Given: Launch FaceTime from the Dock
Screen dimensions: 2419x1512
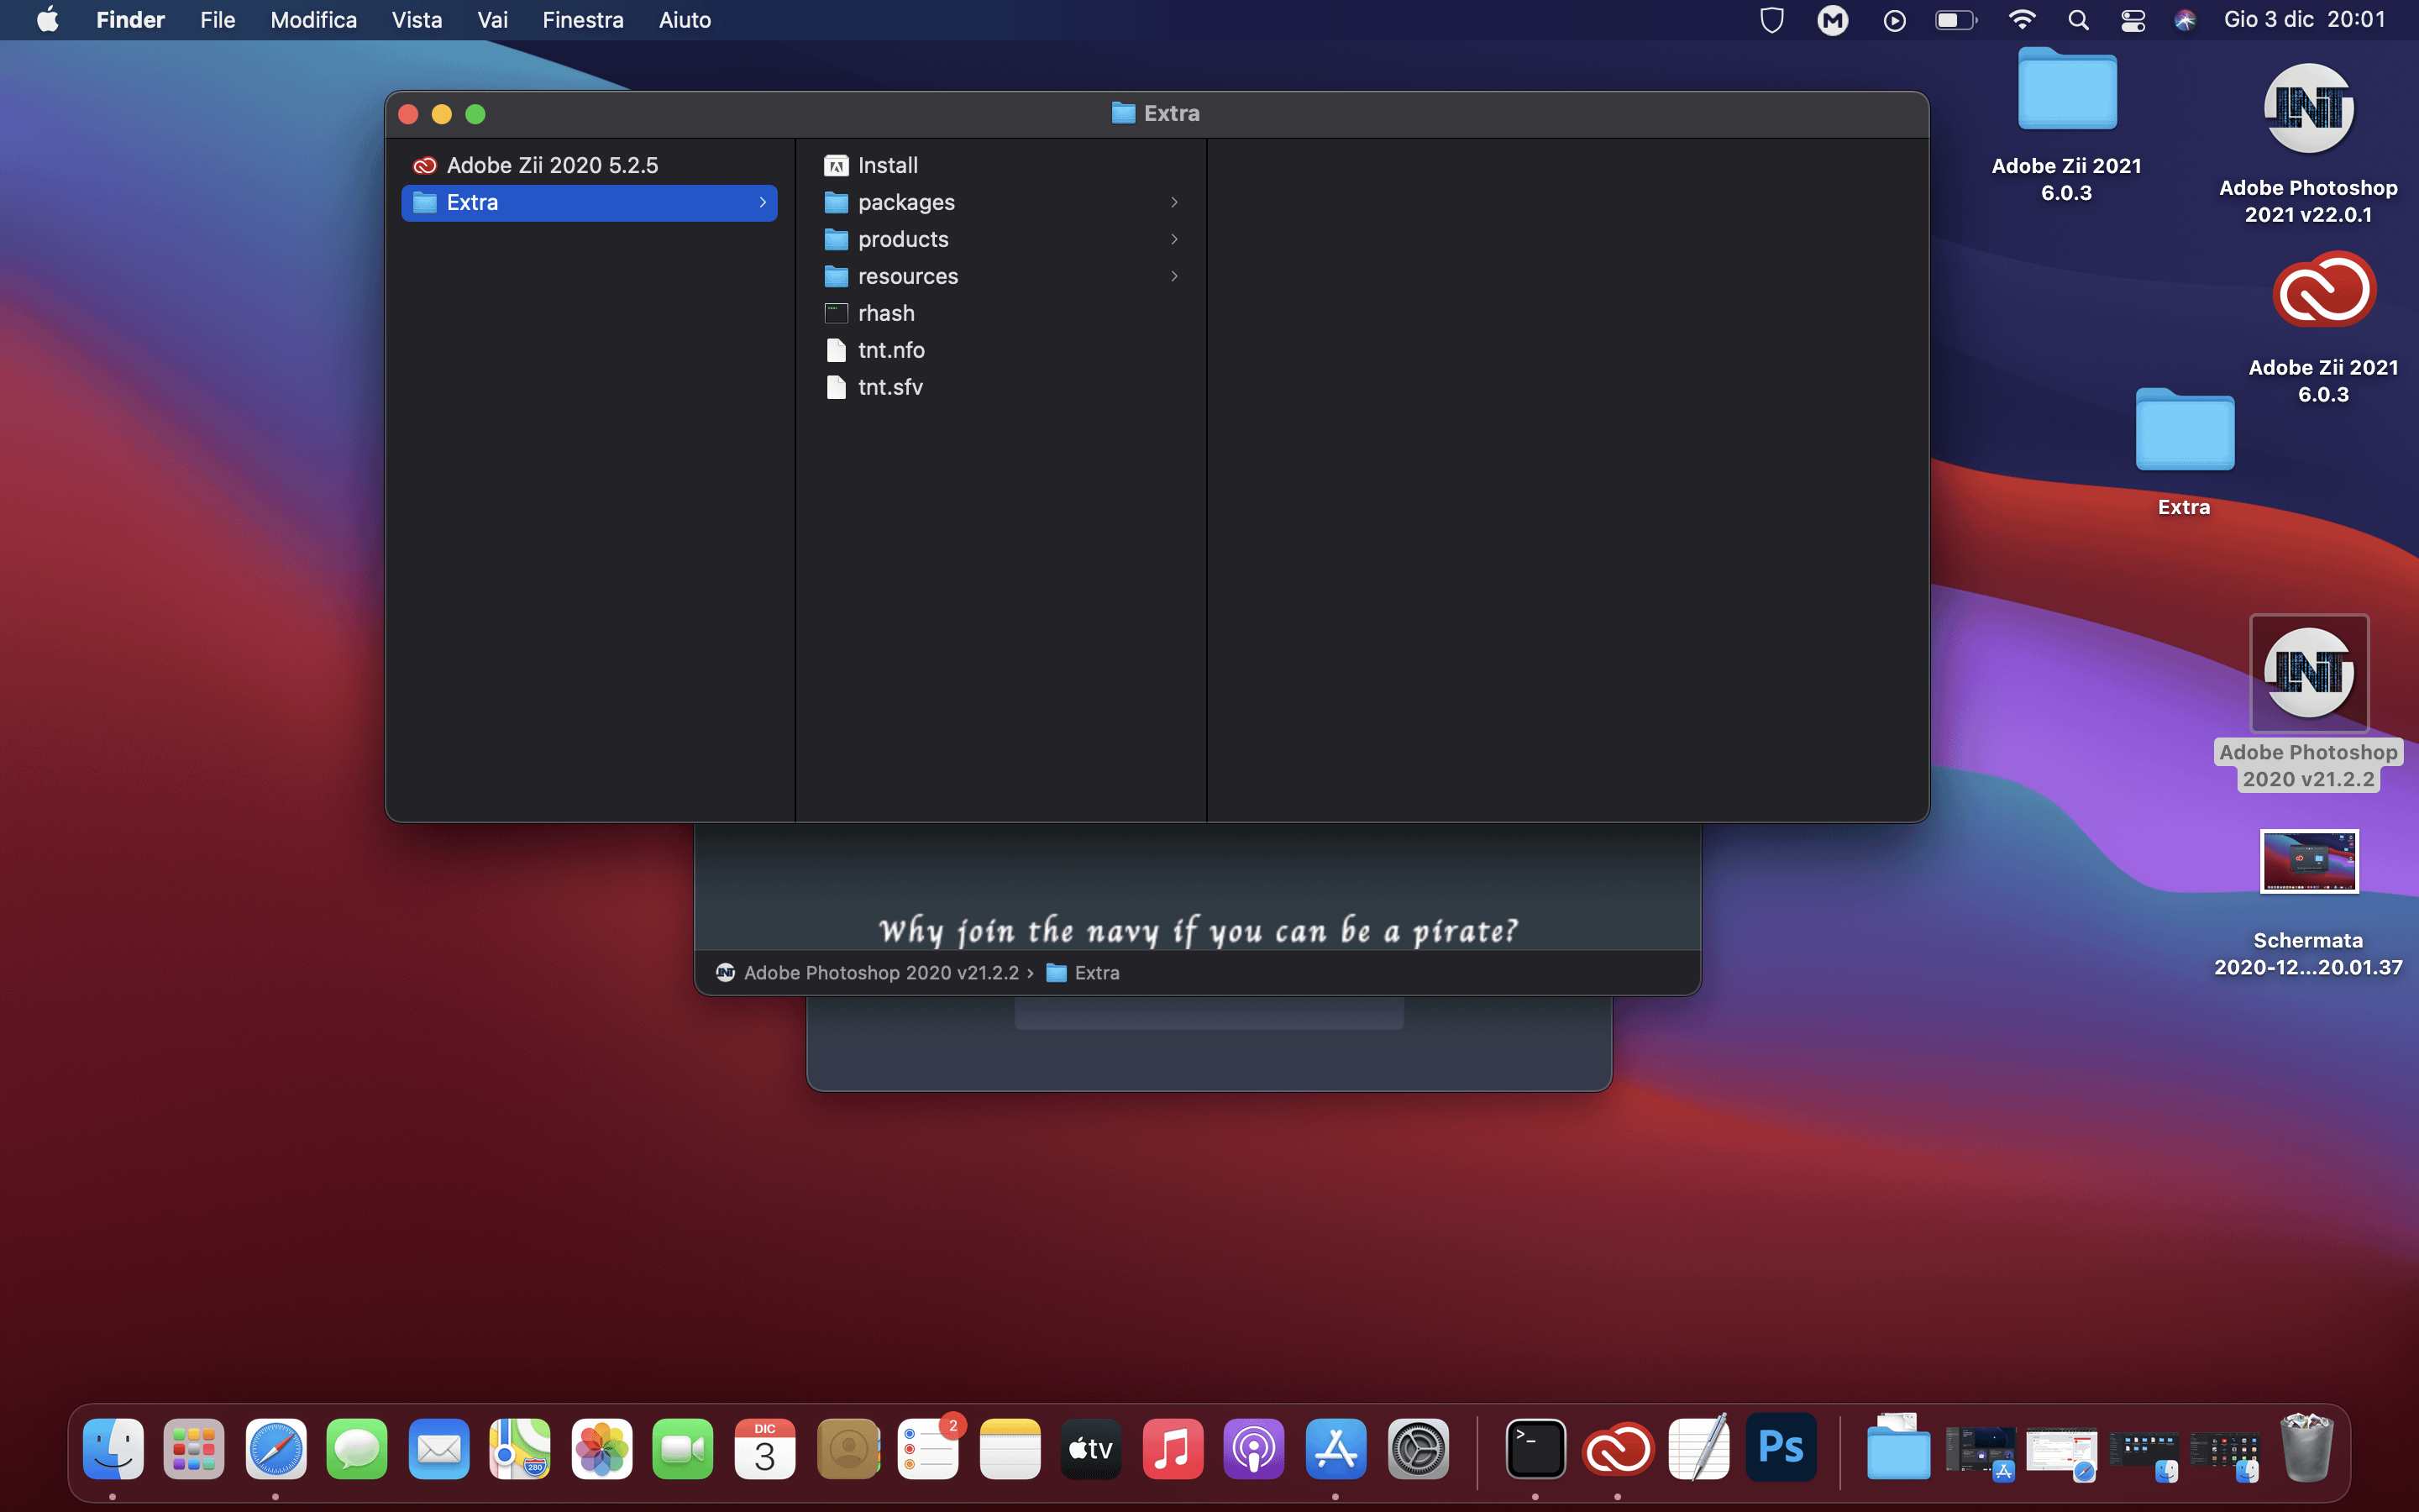Looking at the screenshot, I should [684, 1448].
